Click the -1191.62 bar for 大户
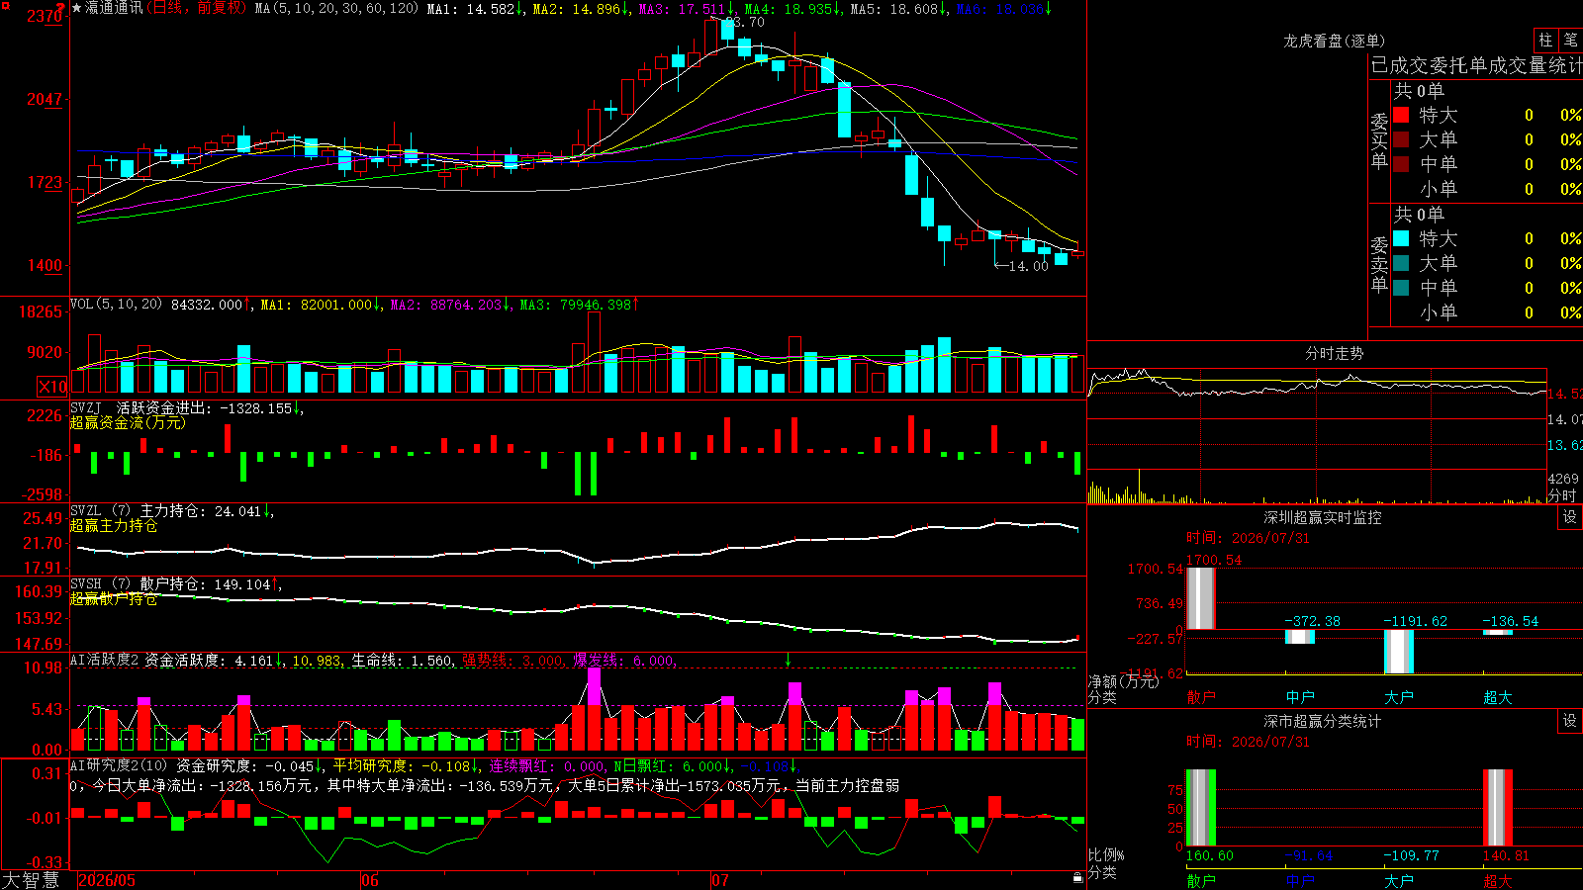The width and height of the screenshot is (1583, 890). point(1399,652)
